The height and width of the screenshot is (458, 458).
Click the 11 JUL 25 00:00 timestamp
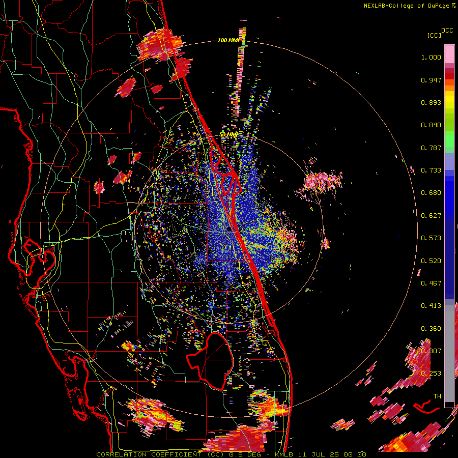click(332, 454)
